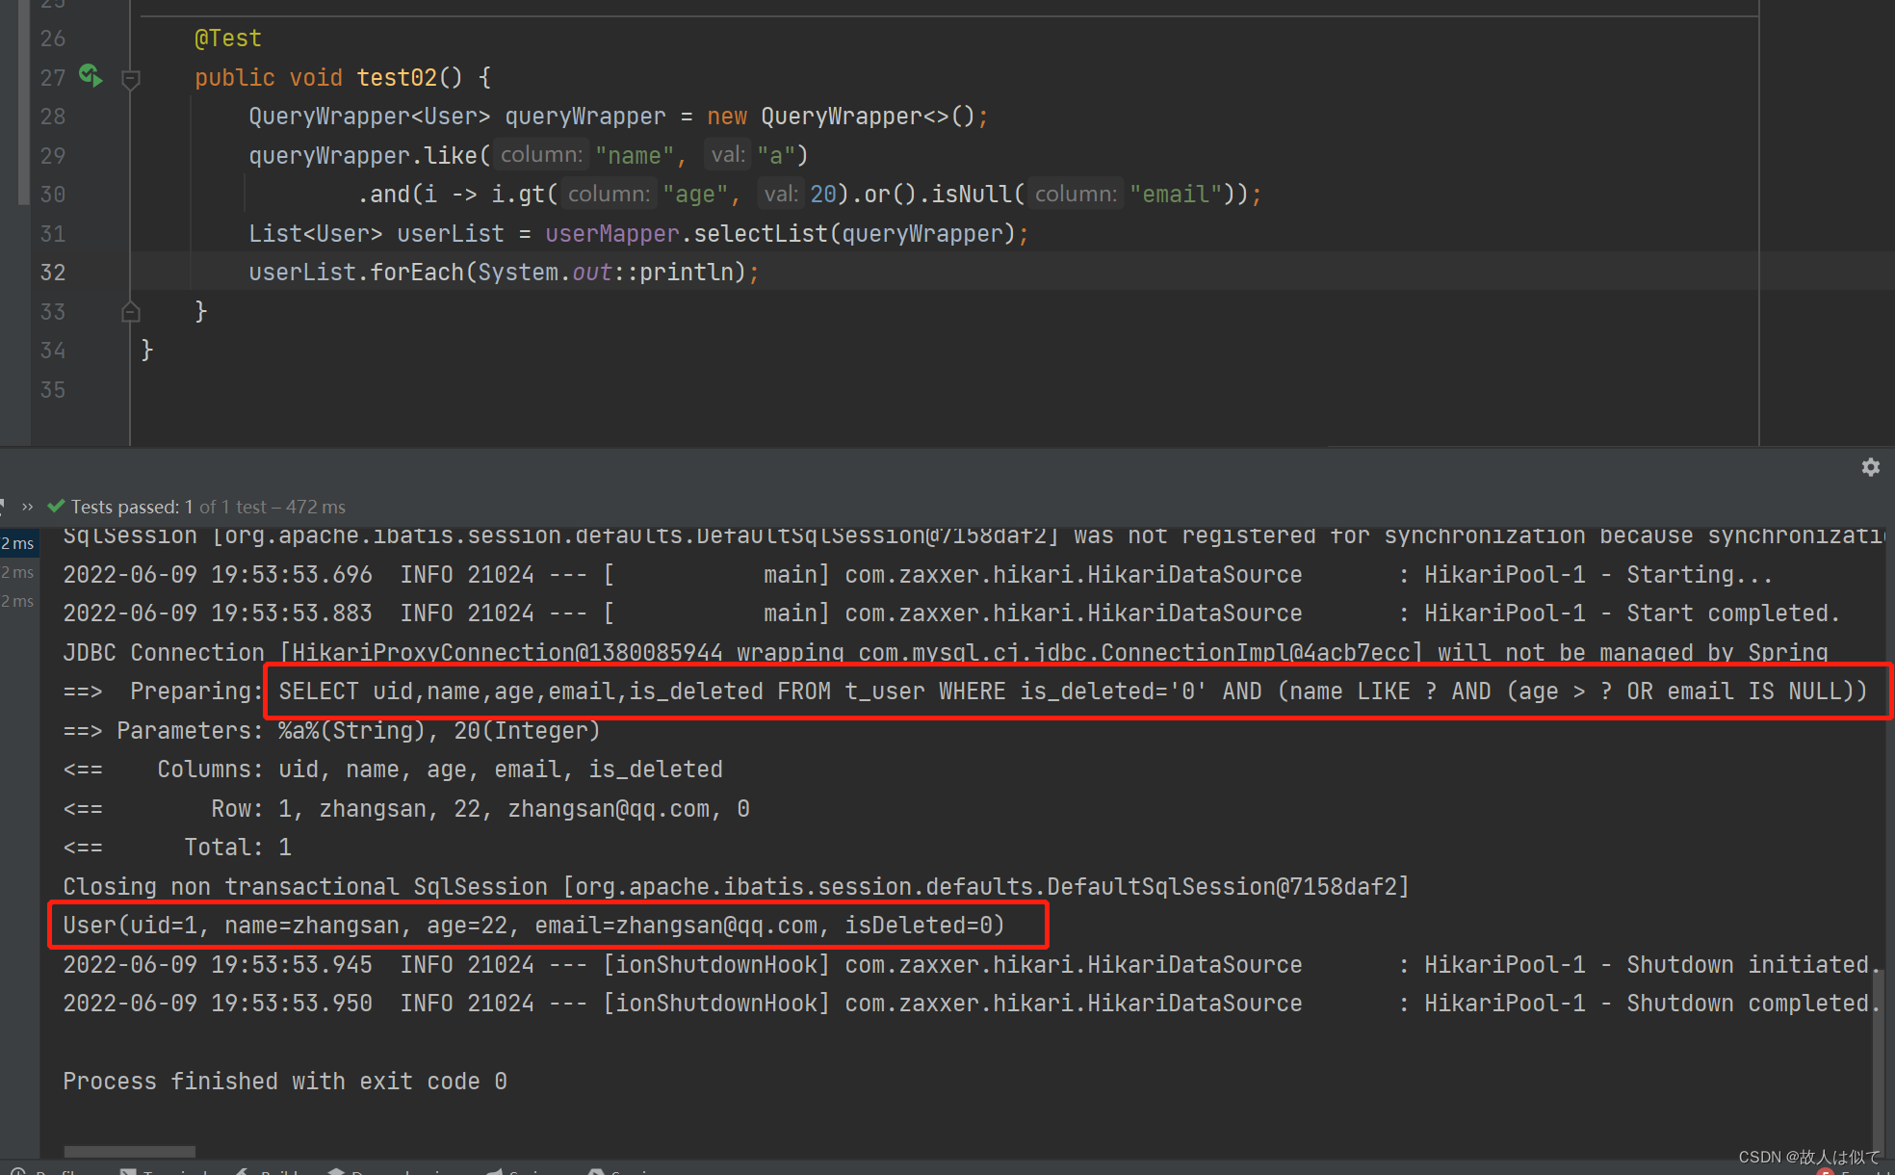Expand the hidden toolbar actions chevron
The width and height of the screenshot is (1895, 1175).
point(27,507)
